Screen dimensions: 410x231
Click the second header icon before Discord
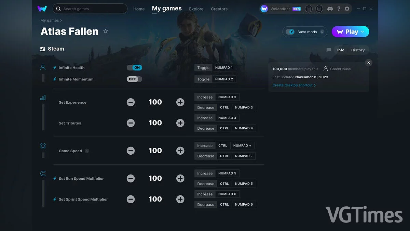point(319,9)
